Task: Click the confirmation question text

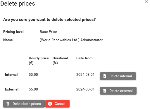Action: (x=49, y=20)
